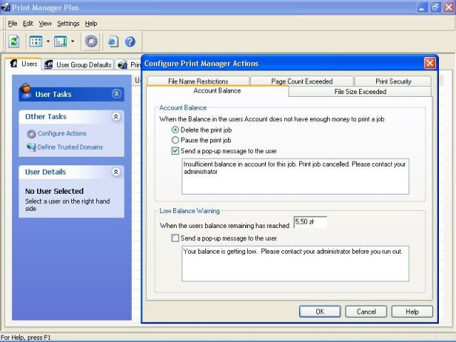
Task: Open the Edit menu
Action: pyautogui.click(x=28, y=24)
